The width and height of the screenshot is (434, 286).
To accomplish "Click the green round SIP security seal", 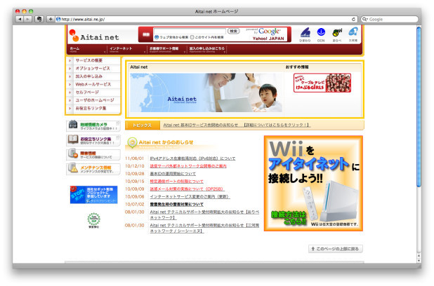I will point(94,220).
